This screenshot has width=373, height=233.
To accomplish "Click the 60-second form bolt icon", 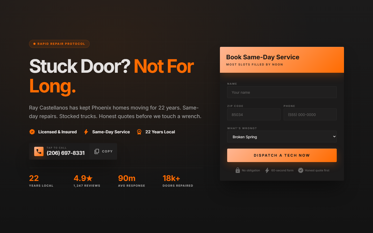I will (267, 170).
